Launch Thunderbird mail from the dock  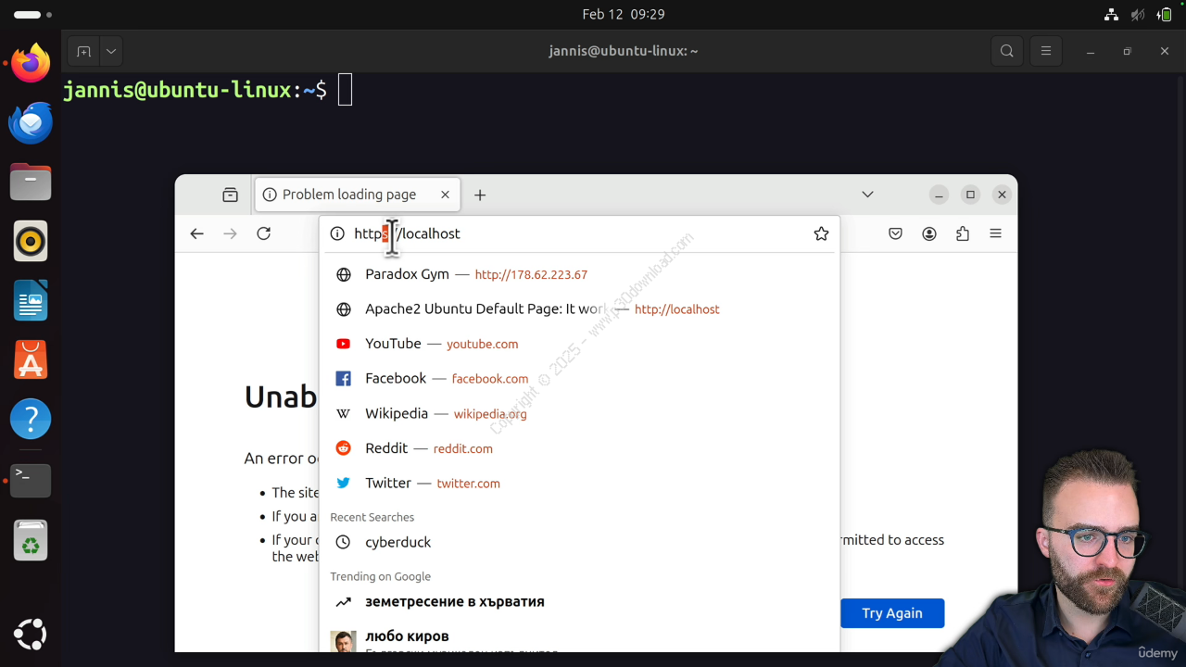tap(31, 123)
